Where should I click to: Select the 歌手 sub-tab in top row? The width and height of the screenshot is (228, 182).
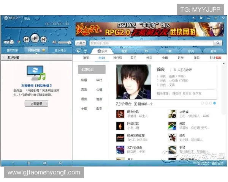click(x=133, y=58)
